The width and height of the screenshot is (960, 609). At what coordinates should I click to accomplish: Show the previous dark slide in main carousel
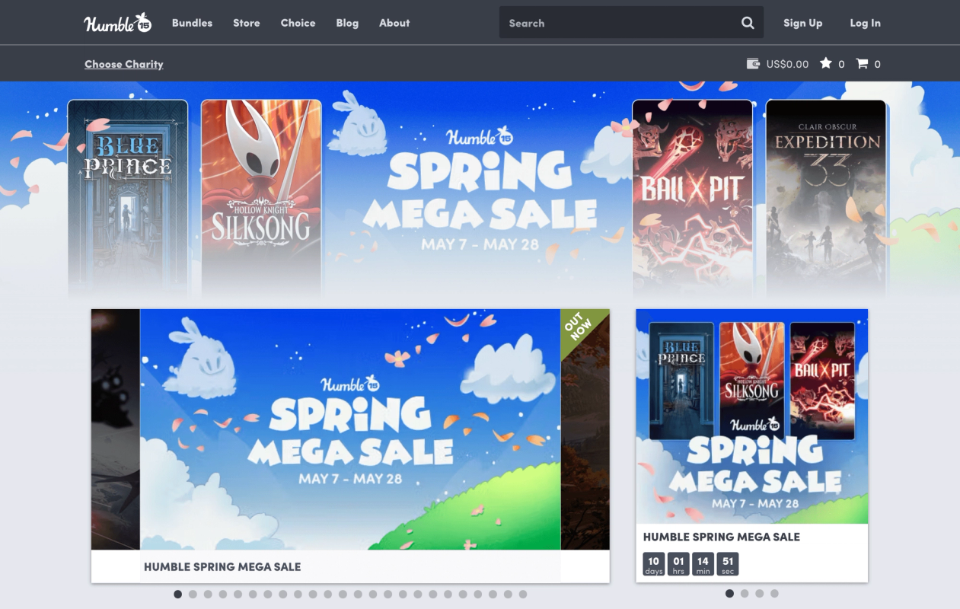116,429
